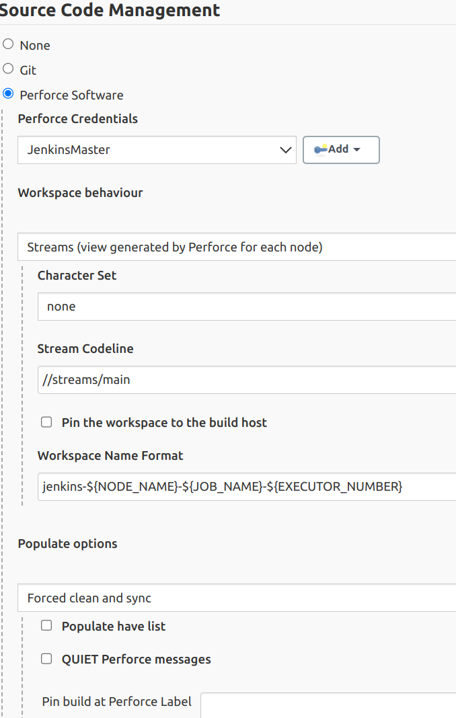Click the key icon on Add button
Viewport: 456px width, 718px height.
click(x=320, y=149)
